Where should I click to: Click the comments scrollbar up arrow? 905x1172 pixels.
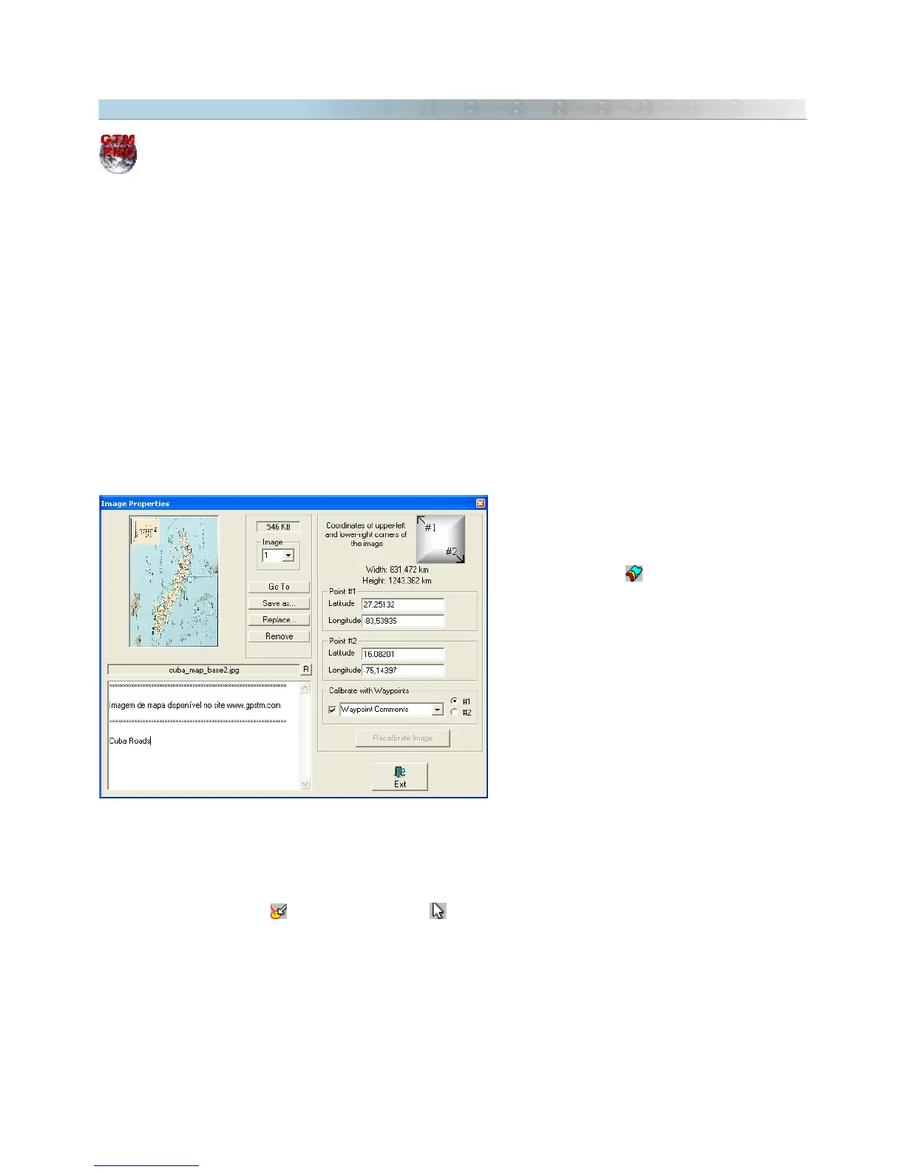click(305, 688)
